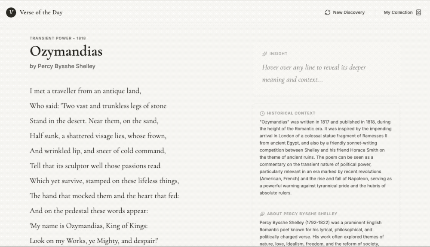Click the Ozymandias poem title
Image resolution: width=430 pixels, height=247 pixels.
pyautogui.click(x=66, y=51)
